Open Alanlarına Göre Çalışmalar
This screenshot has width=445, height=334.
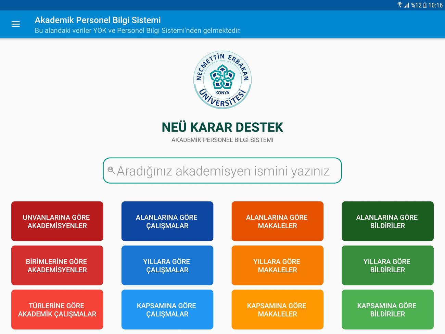tap(167, 221)
